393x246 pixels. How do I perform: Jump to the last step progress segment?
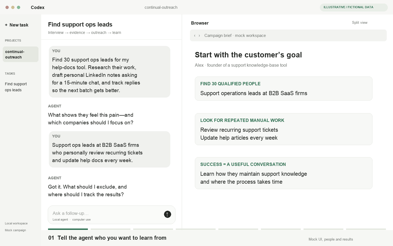[366, 229]
